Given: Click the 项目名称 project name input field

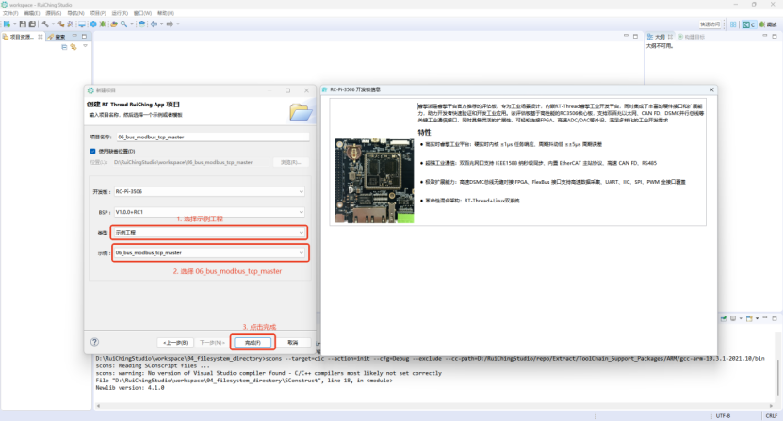Looking at the screenshot, I should tap(209, 137).
